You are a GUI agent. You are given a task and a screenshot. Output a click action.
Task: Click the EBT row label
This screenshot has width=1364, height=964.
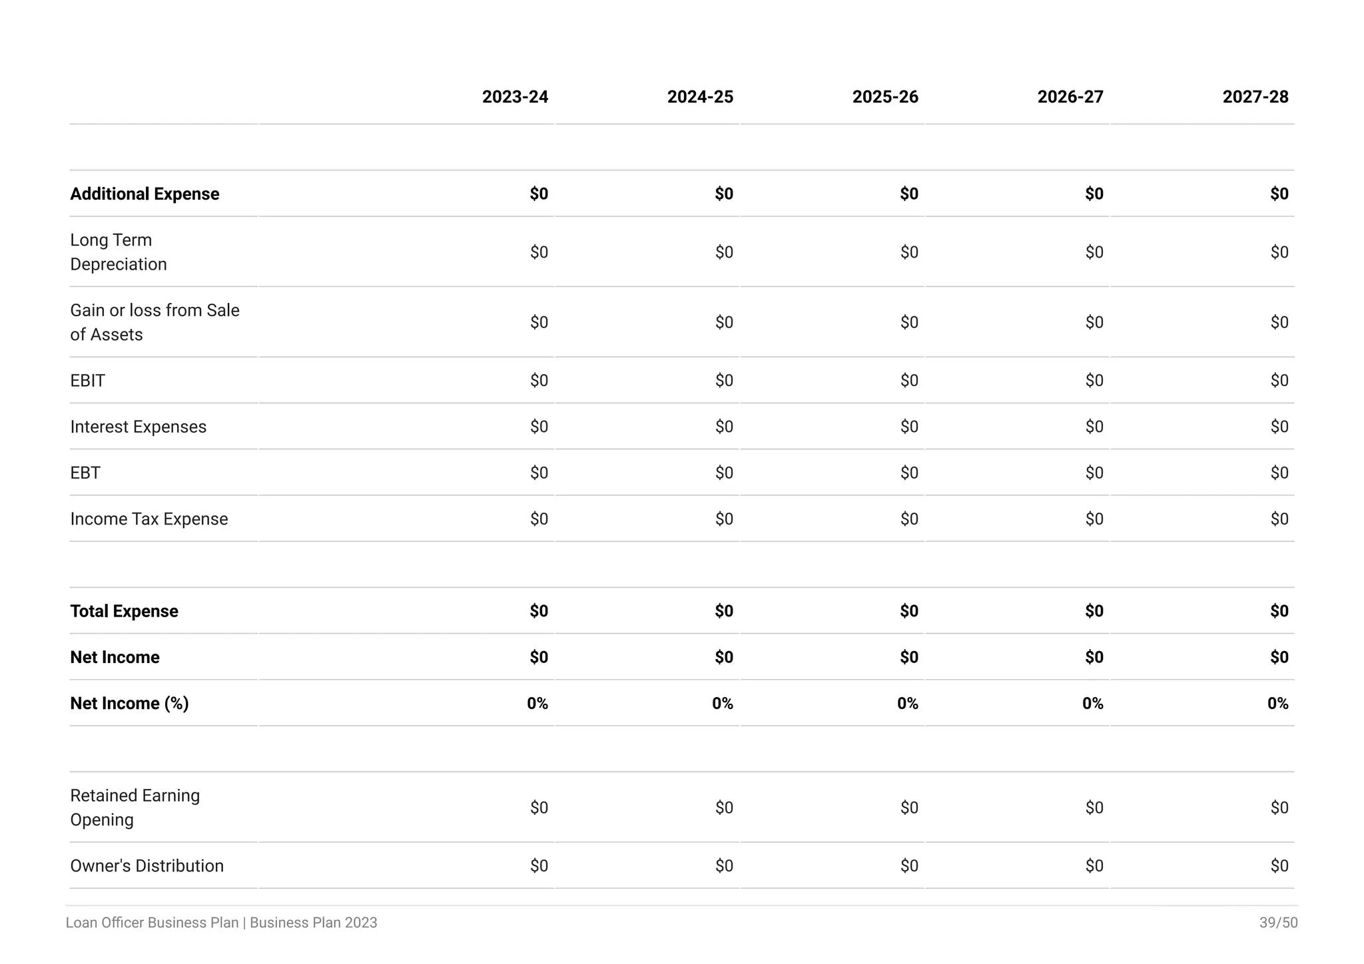(x=85, y=473)
